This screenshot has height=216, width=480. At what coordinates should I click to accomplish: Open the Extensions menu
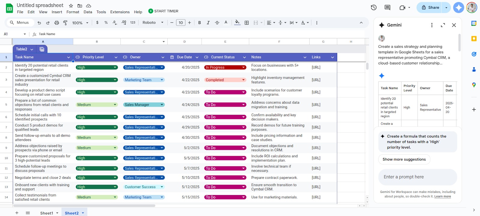(x=120, y=12)
